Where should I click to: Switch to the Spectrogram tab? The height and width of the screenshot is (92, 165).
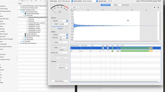coord(126,5)
